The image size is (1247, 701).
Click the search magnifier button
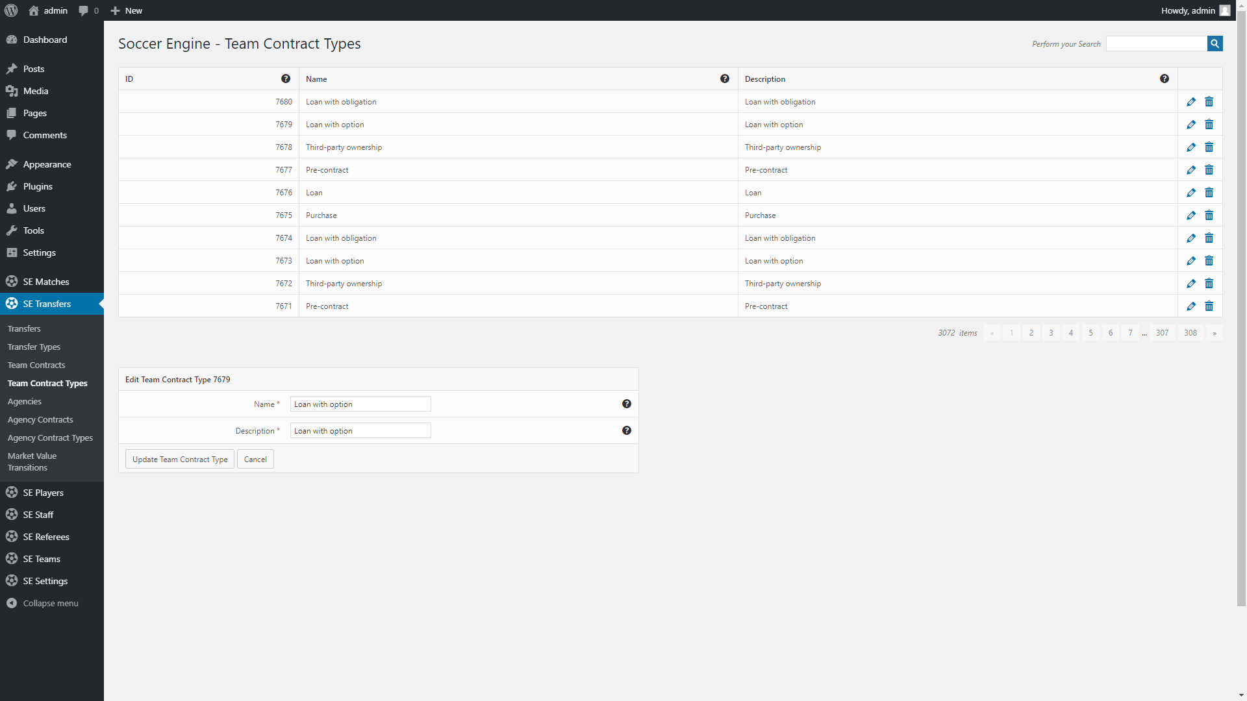pyautogui.click(x=1215, y=43)
